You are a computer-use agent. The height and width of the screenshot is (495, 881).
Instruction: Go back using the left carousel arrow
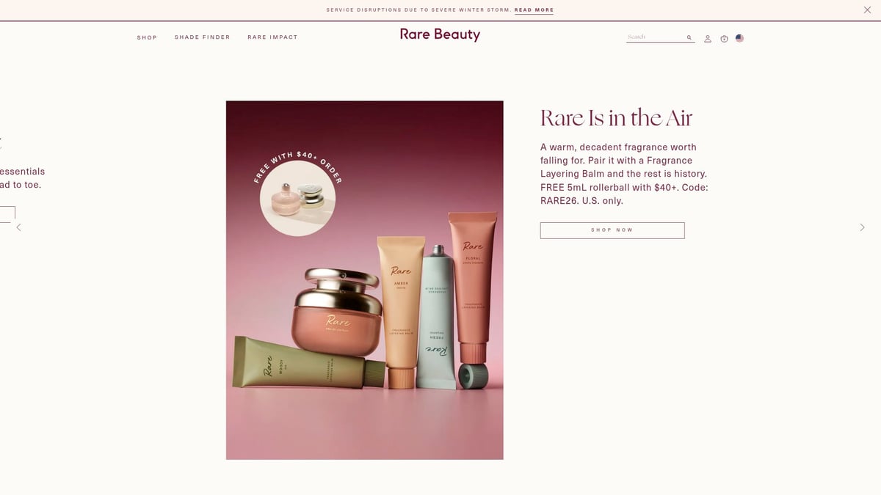(18, 227)
